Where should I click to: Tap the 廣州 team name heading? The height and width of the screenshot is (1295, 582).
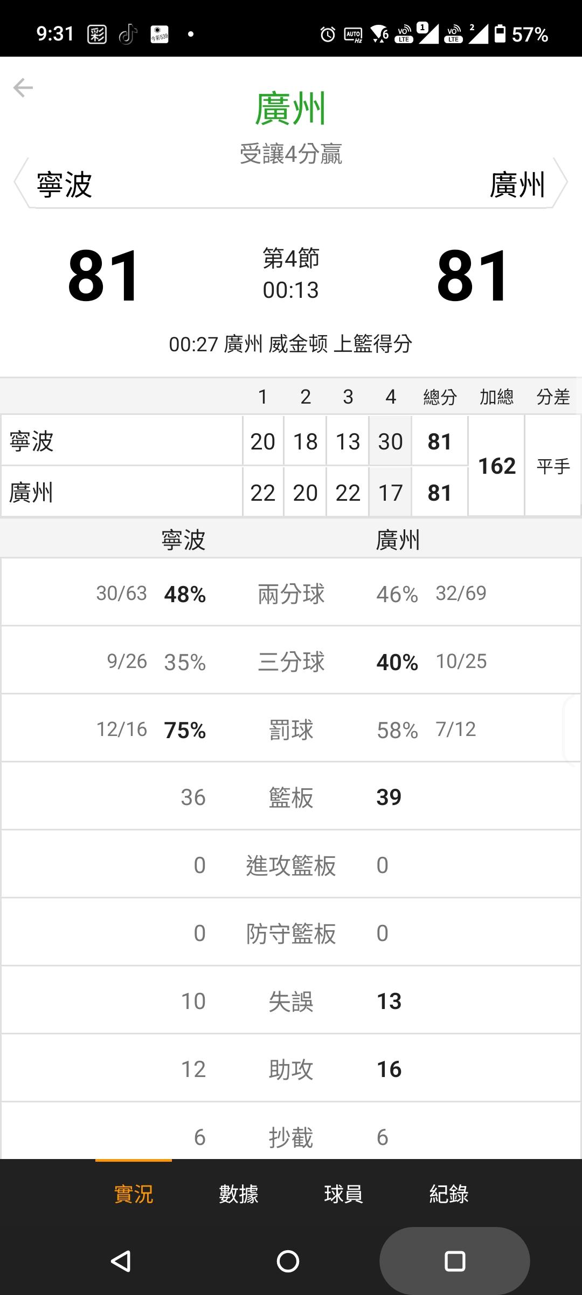[290, 108]
